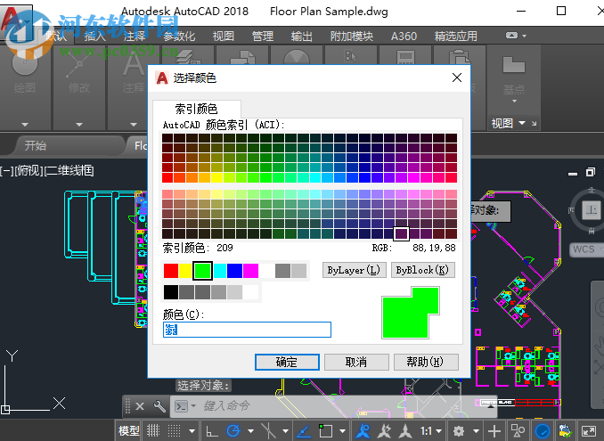Open isometric drafting plane dropdown arrow
This screenshot has height=441, width=604.
coord(285,431)
